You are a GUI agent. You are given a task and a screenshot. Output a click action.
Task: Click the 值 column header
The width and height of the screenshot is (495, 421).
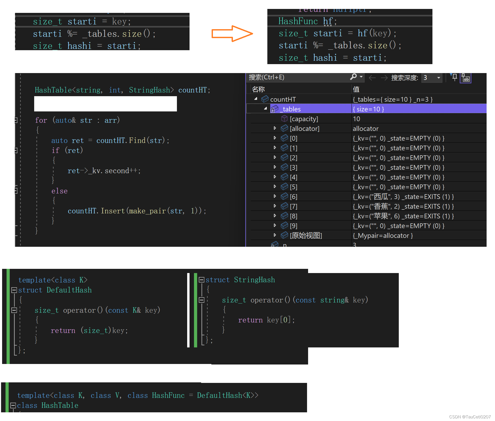click(356, 89)
